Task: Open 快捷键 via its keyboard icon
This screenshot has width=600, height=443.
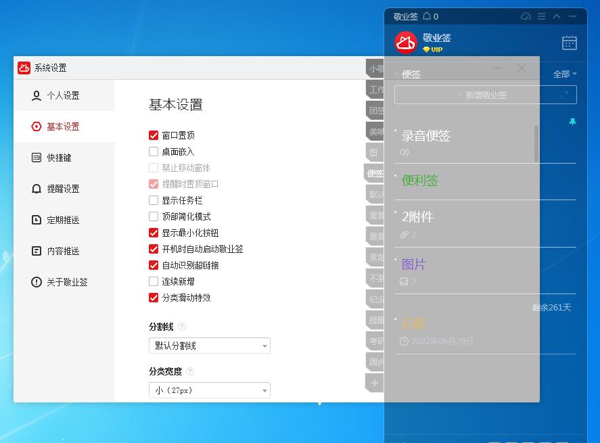Action: (37, 158)
